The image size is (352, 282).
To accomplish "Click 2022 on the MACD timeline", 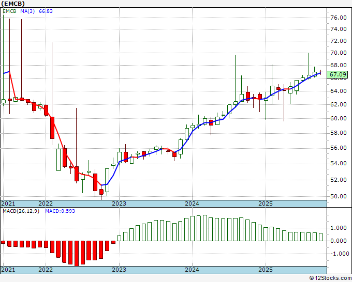I will coord(46,270).
